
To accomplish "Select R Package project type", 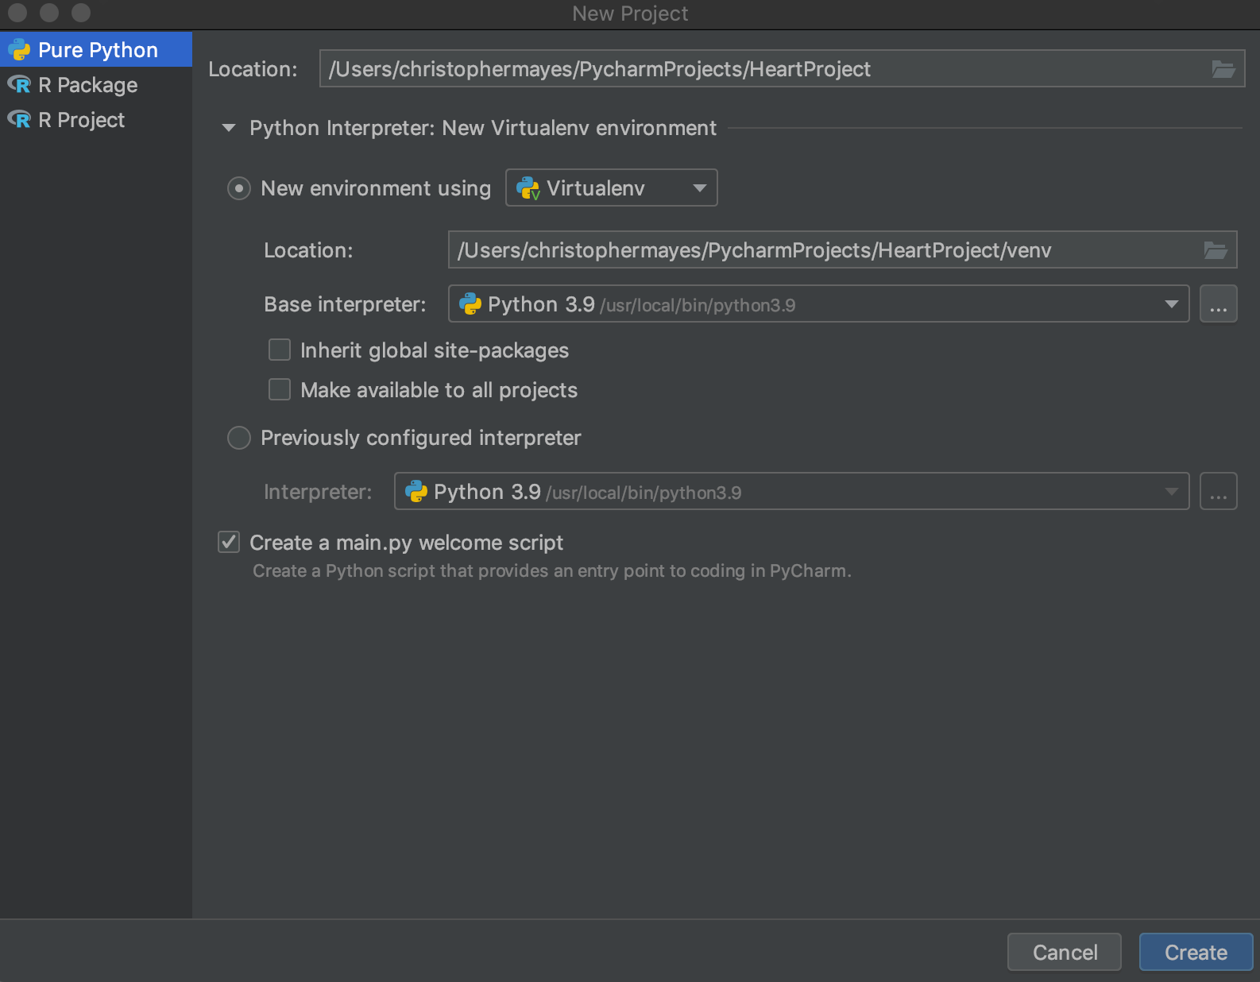I will [87, 85].
